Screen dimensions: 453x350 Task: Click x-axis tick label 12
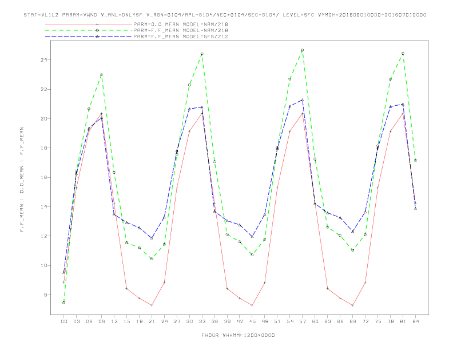tap(114, 321)
